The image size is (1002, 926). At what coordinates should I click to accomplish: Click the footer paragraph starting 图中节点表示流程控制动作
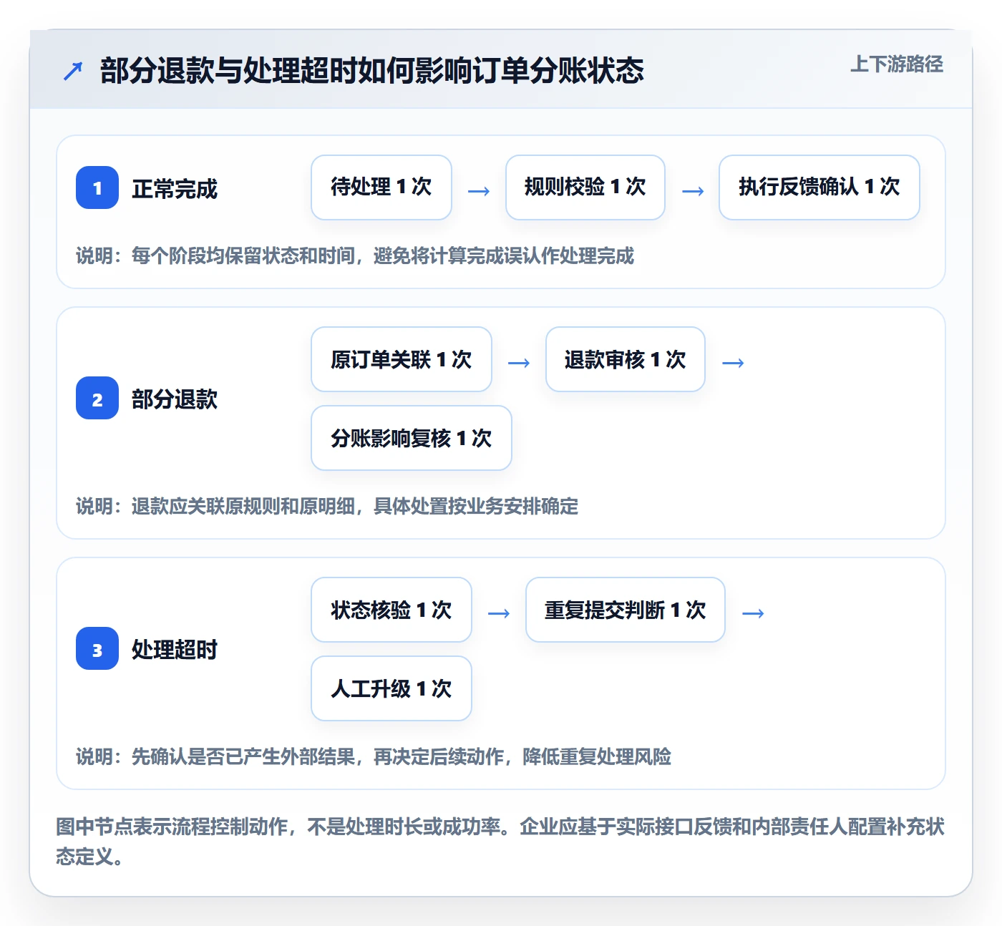point(500,841)
